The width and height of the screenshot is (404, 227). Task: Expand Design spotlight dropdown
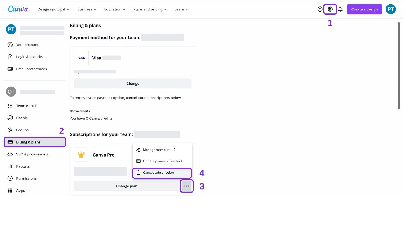[53, 9]
